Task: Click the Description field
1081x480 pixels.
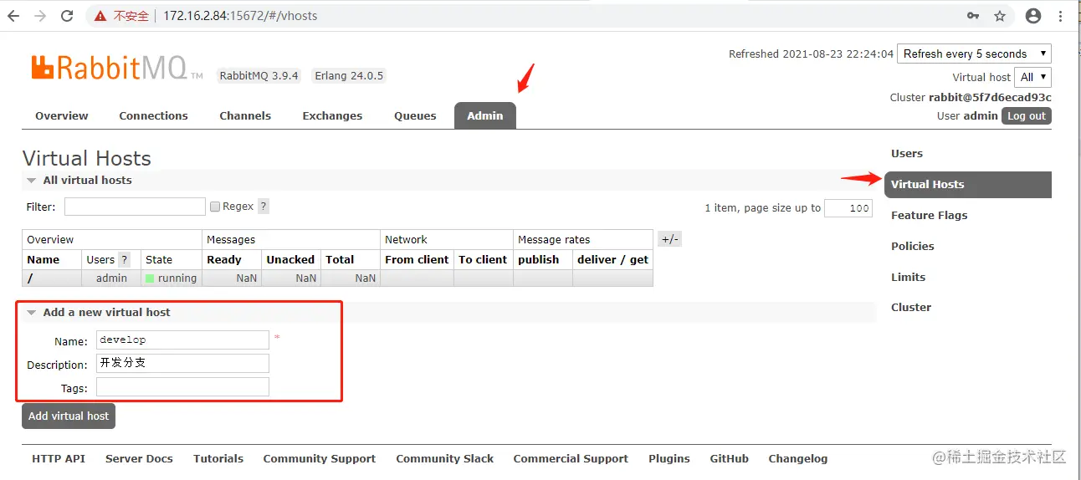Action: tap(182, 363)
